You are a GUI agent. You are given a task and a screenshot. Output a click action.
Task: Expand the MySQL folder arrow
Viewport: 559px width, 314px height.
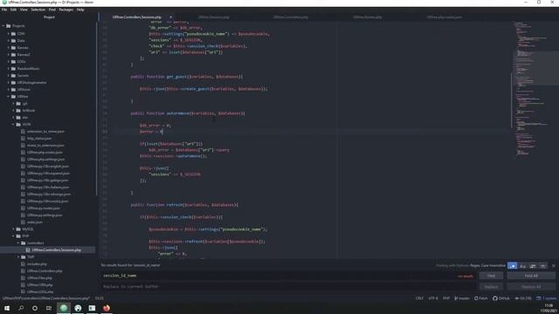tap(14, 229)
